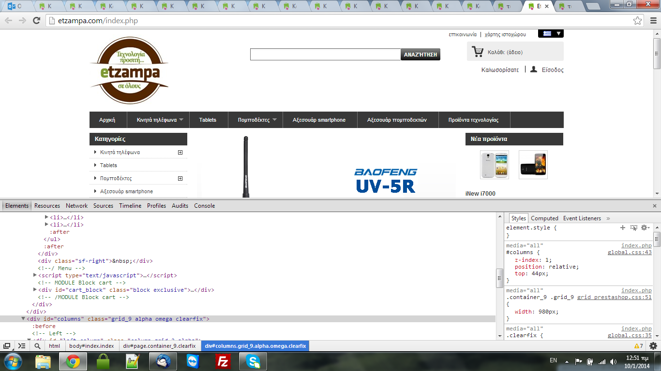Expand the cart_block div node
This screenshot has height=371, width=661.
pyautogui.click(x=35, y=290)
